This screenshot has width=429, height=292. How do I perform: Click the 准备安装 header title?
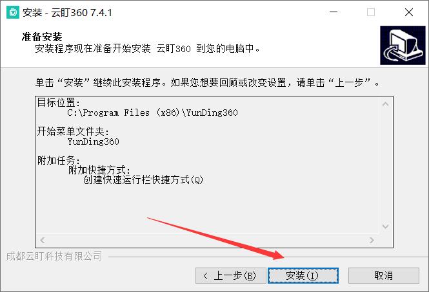click(x=42, y=37)
